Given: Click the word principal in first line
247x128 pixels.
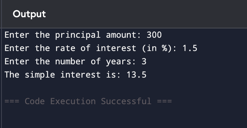Looking at the screenshot, I should click(x=78, y=35).
